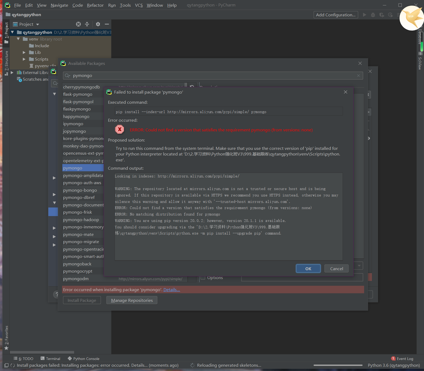Viewport: 424px width, 371px height.
Task: Expand External Libraries node
Action: click(x=12, y=72)
